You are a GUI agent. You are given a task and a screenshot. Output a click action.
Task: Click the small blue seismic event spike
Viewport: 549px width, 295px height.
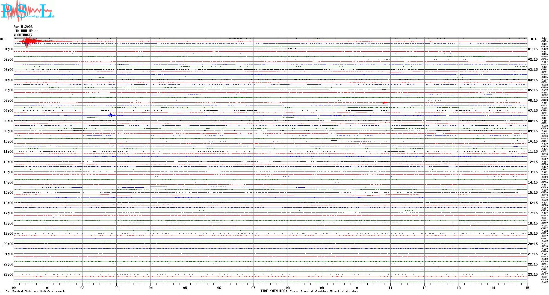(x=111, y=115)
